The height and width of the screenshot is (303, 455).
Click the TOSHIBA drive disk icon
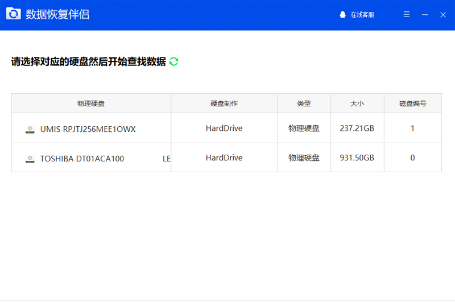(x=30, y=159)
